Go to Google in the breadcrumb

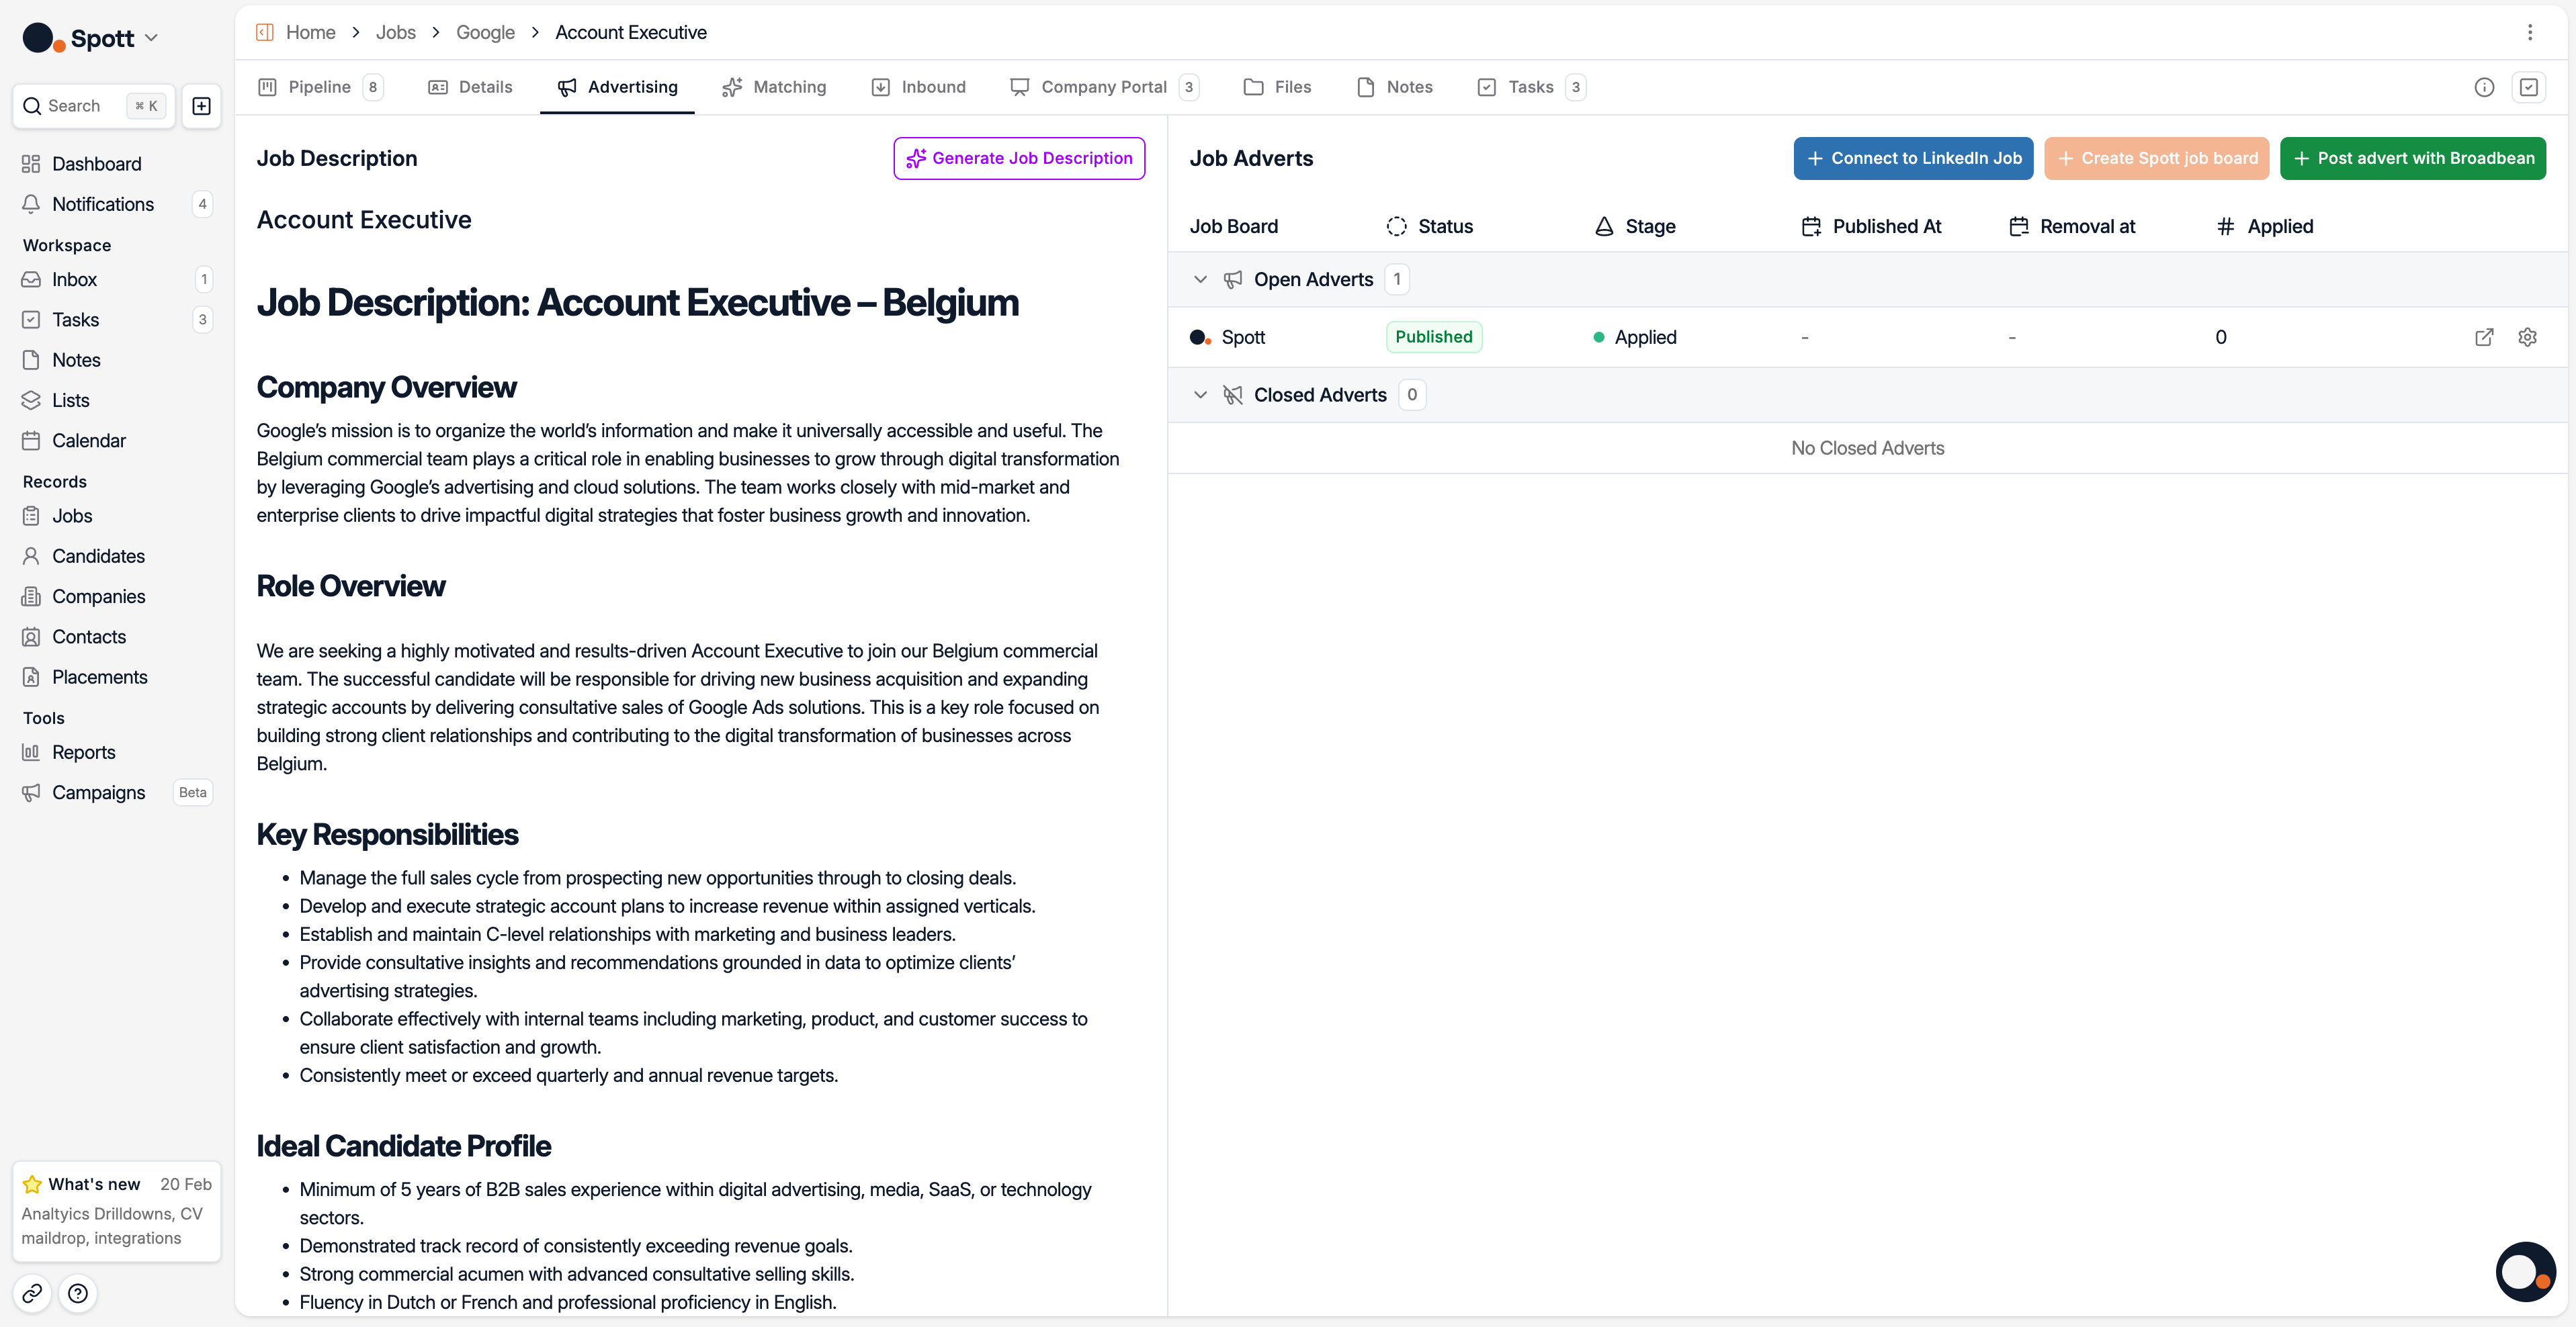click(485, 32)
